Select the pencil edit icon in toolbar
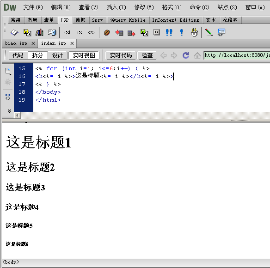This screenshot has width=270, height=268. tap(209, 32)
